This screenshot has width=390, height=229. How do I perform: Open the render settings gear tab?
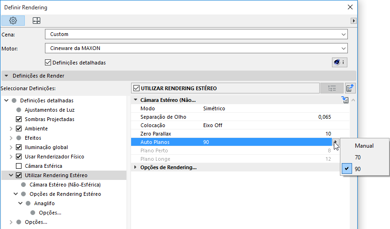coord(13,21)
